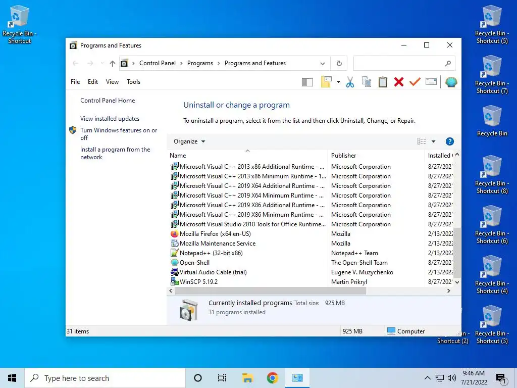
Task: Click Install a program from the network
Action: (x=115, y=154)
